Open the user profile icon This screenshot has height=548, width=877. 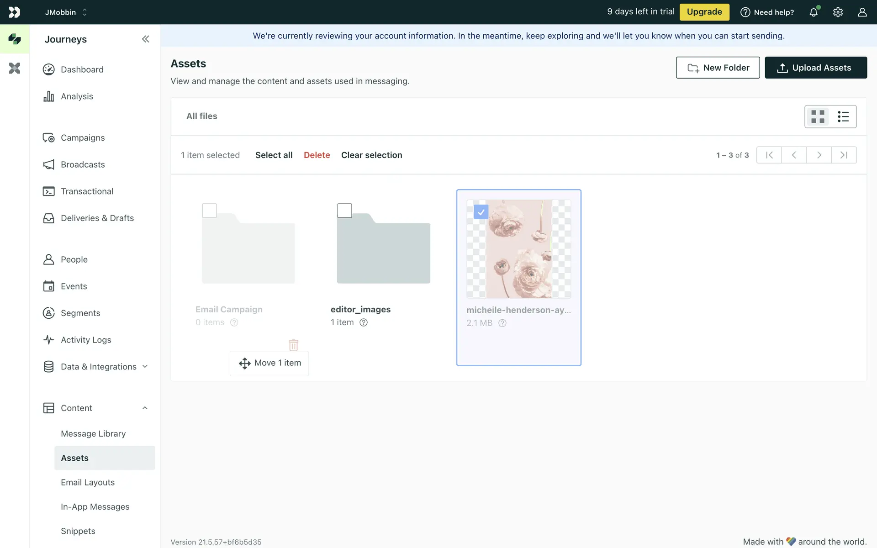coord(862,12)
